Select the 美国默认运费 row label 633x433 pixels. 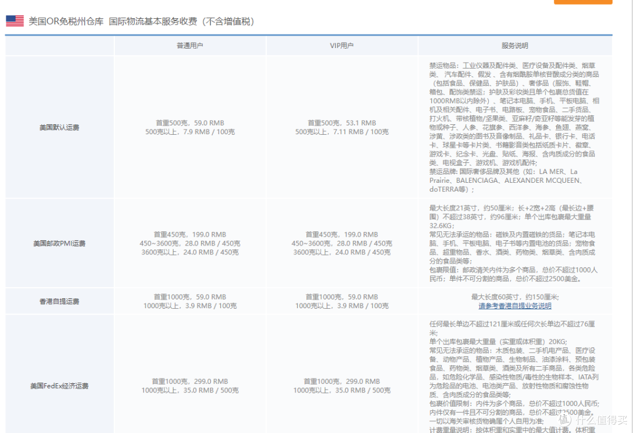(59, 127)
